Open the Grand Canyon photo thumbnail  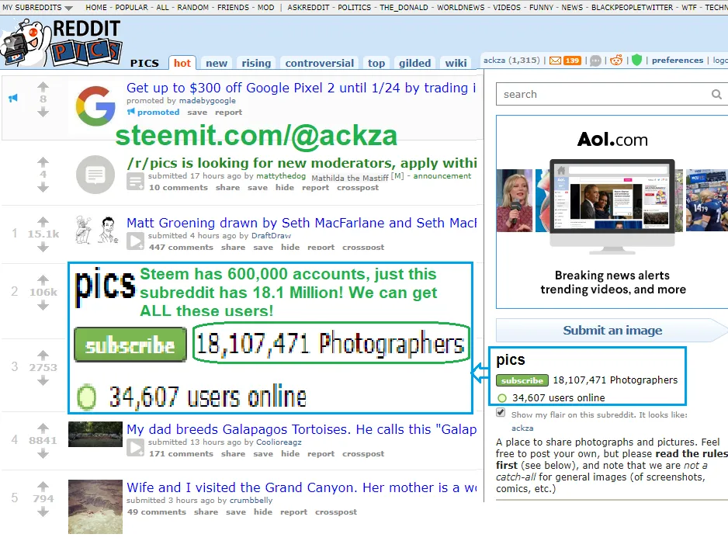pos(95,507)
